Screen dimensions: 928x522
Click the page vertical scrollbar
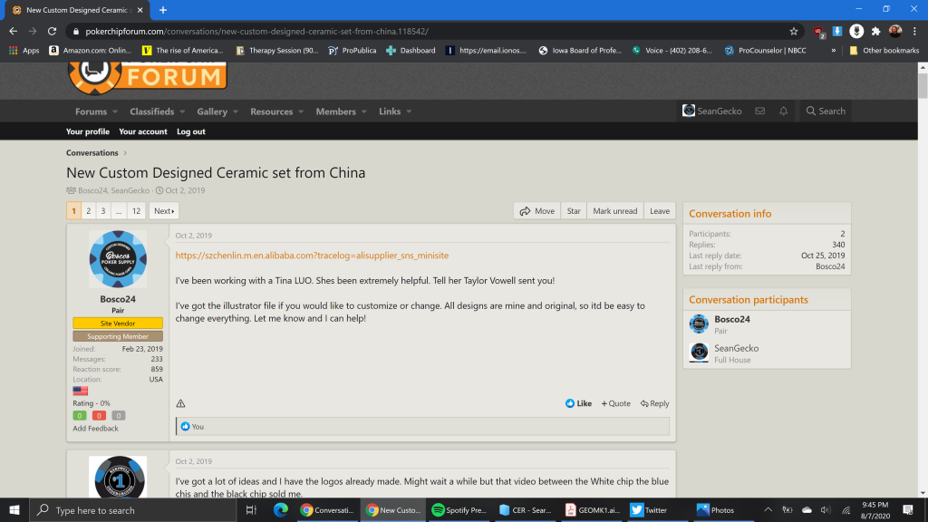pyautogui.click(x=923, y=272)
